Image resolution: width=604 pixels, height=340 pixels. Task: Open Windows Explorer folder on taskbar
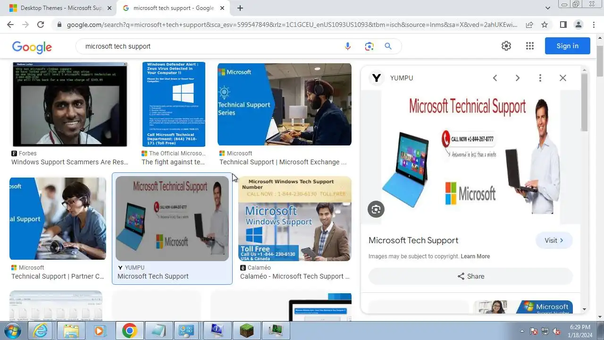pyautogui.click(x=71, y=331)
